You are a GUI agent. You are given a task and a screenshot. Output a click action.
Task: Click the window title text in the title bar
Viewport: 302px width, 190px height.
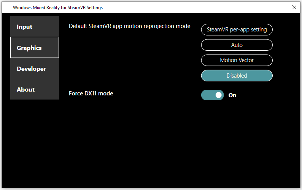pos(58,8)
